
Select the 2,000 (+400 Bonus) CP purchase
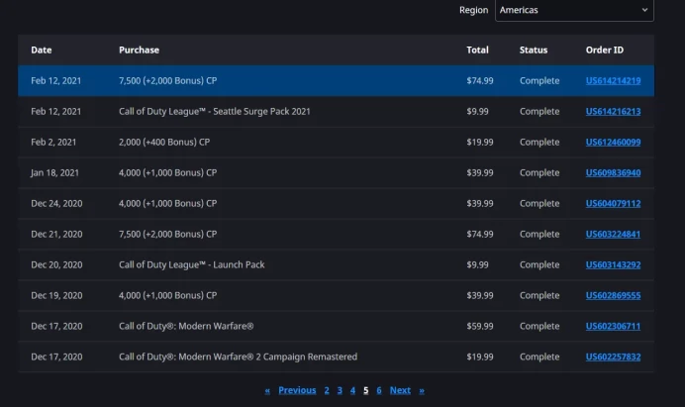click(x=164, y=142)
